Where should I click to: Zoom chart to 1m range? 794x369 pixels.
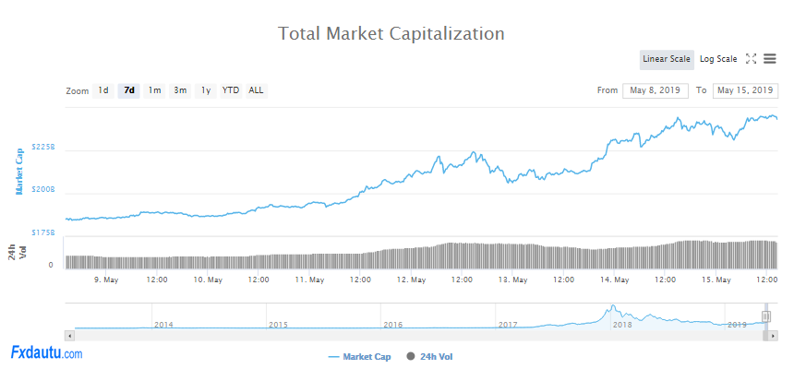click(154, 90)
